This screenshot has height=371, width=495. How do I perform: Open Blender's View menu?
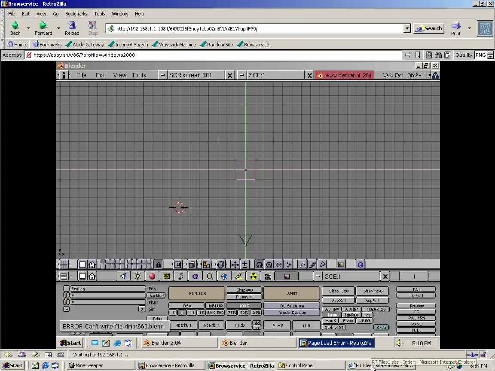(119, 75)
